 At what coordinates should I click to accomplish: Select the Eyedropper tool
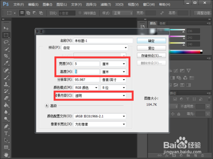pyautogui.click(x=6, y=63)
